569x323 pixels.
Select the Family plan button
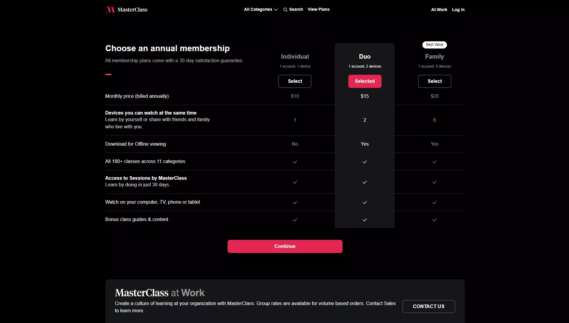pyautogui.click(x=435, y=81)
